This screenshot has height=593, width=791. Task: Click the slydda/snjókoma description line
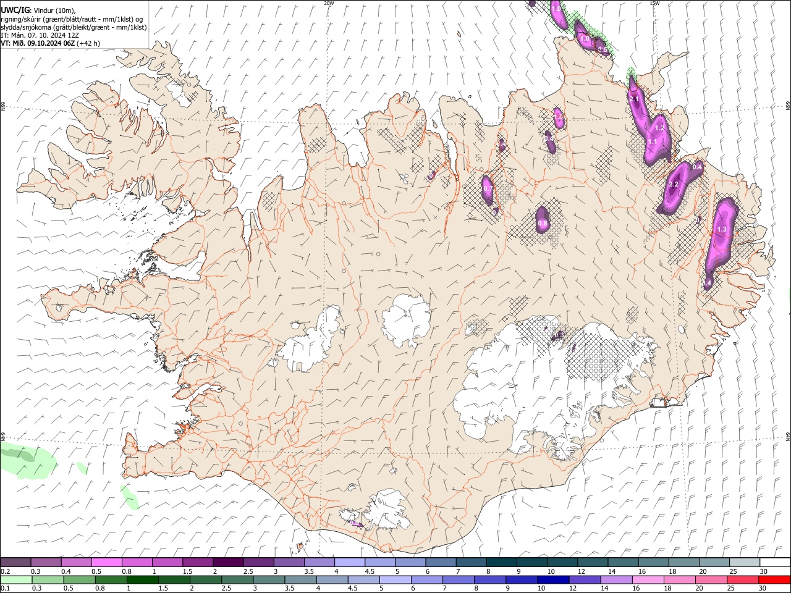(x=74, y=27)
